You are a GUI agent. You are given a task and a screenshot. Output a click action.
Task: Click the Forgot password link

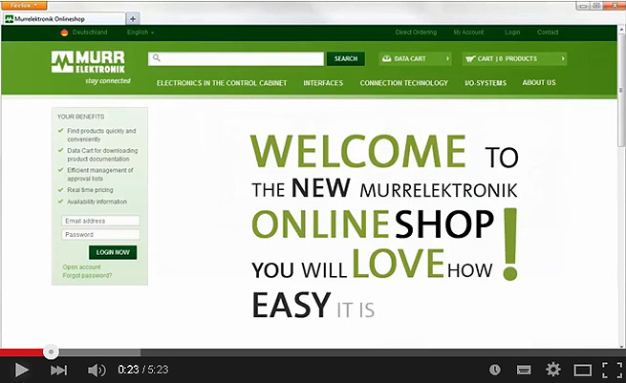87,275
